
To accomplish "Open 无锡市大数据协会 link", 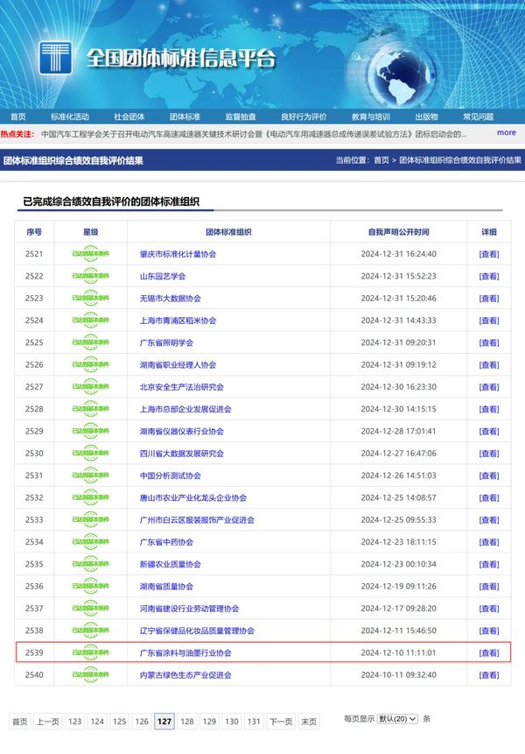I will (170, 298).
